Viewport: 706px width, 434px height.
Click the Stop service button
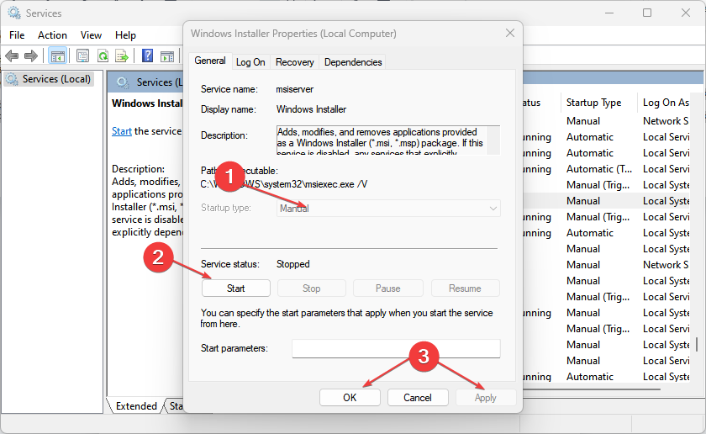point(312,288)
